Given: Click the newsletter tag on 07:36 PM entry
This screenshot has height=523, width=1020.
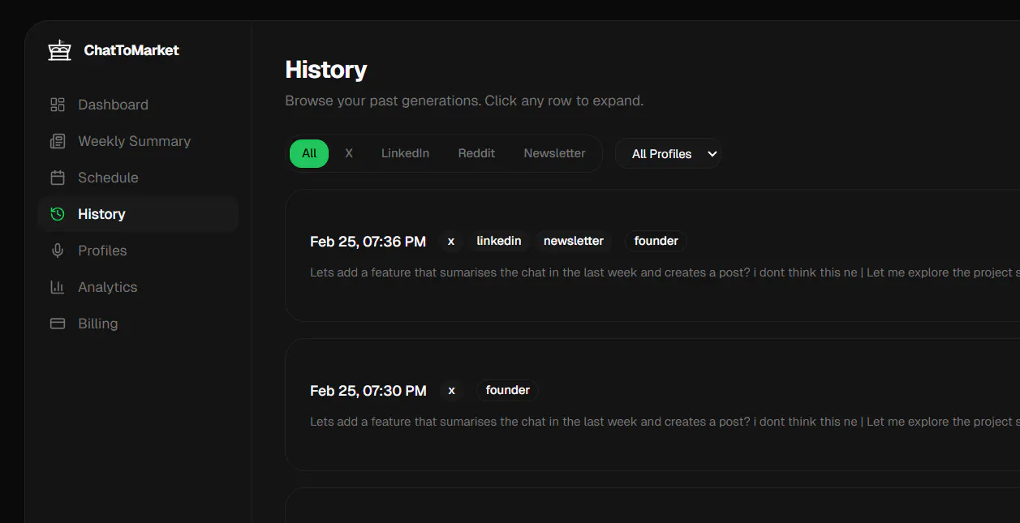Looking at the screenshot, I should pyautogui.click(x=574, y=241).
